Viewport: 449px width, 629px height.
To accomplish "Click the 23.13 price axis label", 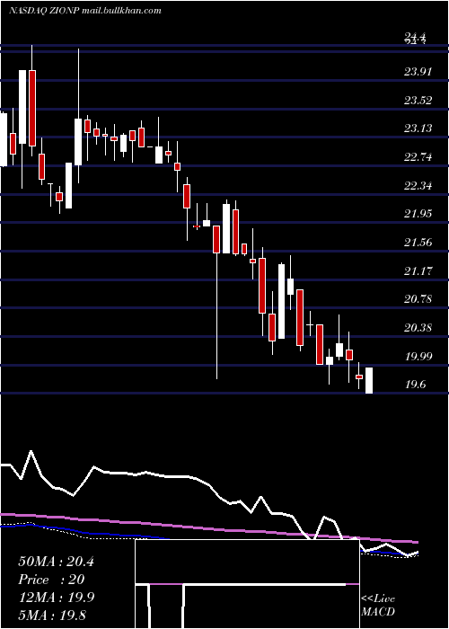I will pos(418,128).
